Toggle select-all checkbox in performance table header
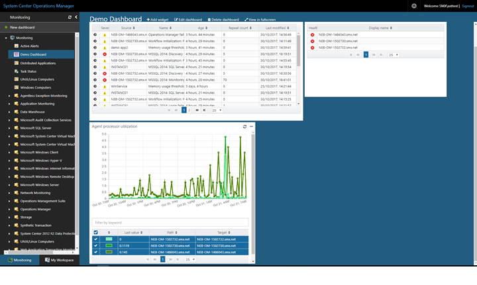The width and height of the screenshot is (477, 285). [96, 233]
